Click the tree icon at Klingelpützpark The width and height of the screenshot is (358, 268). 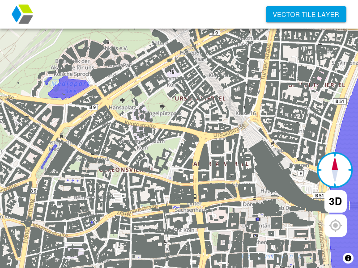pos(162,106)
